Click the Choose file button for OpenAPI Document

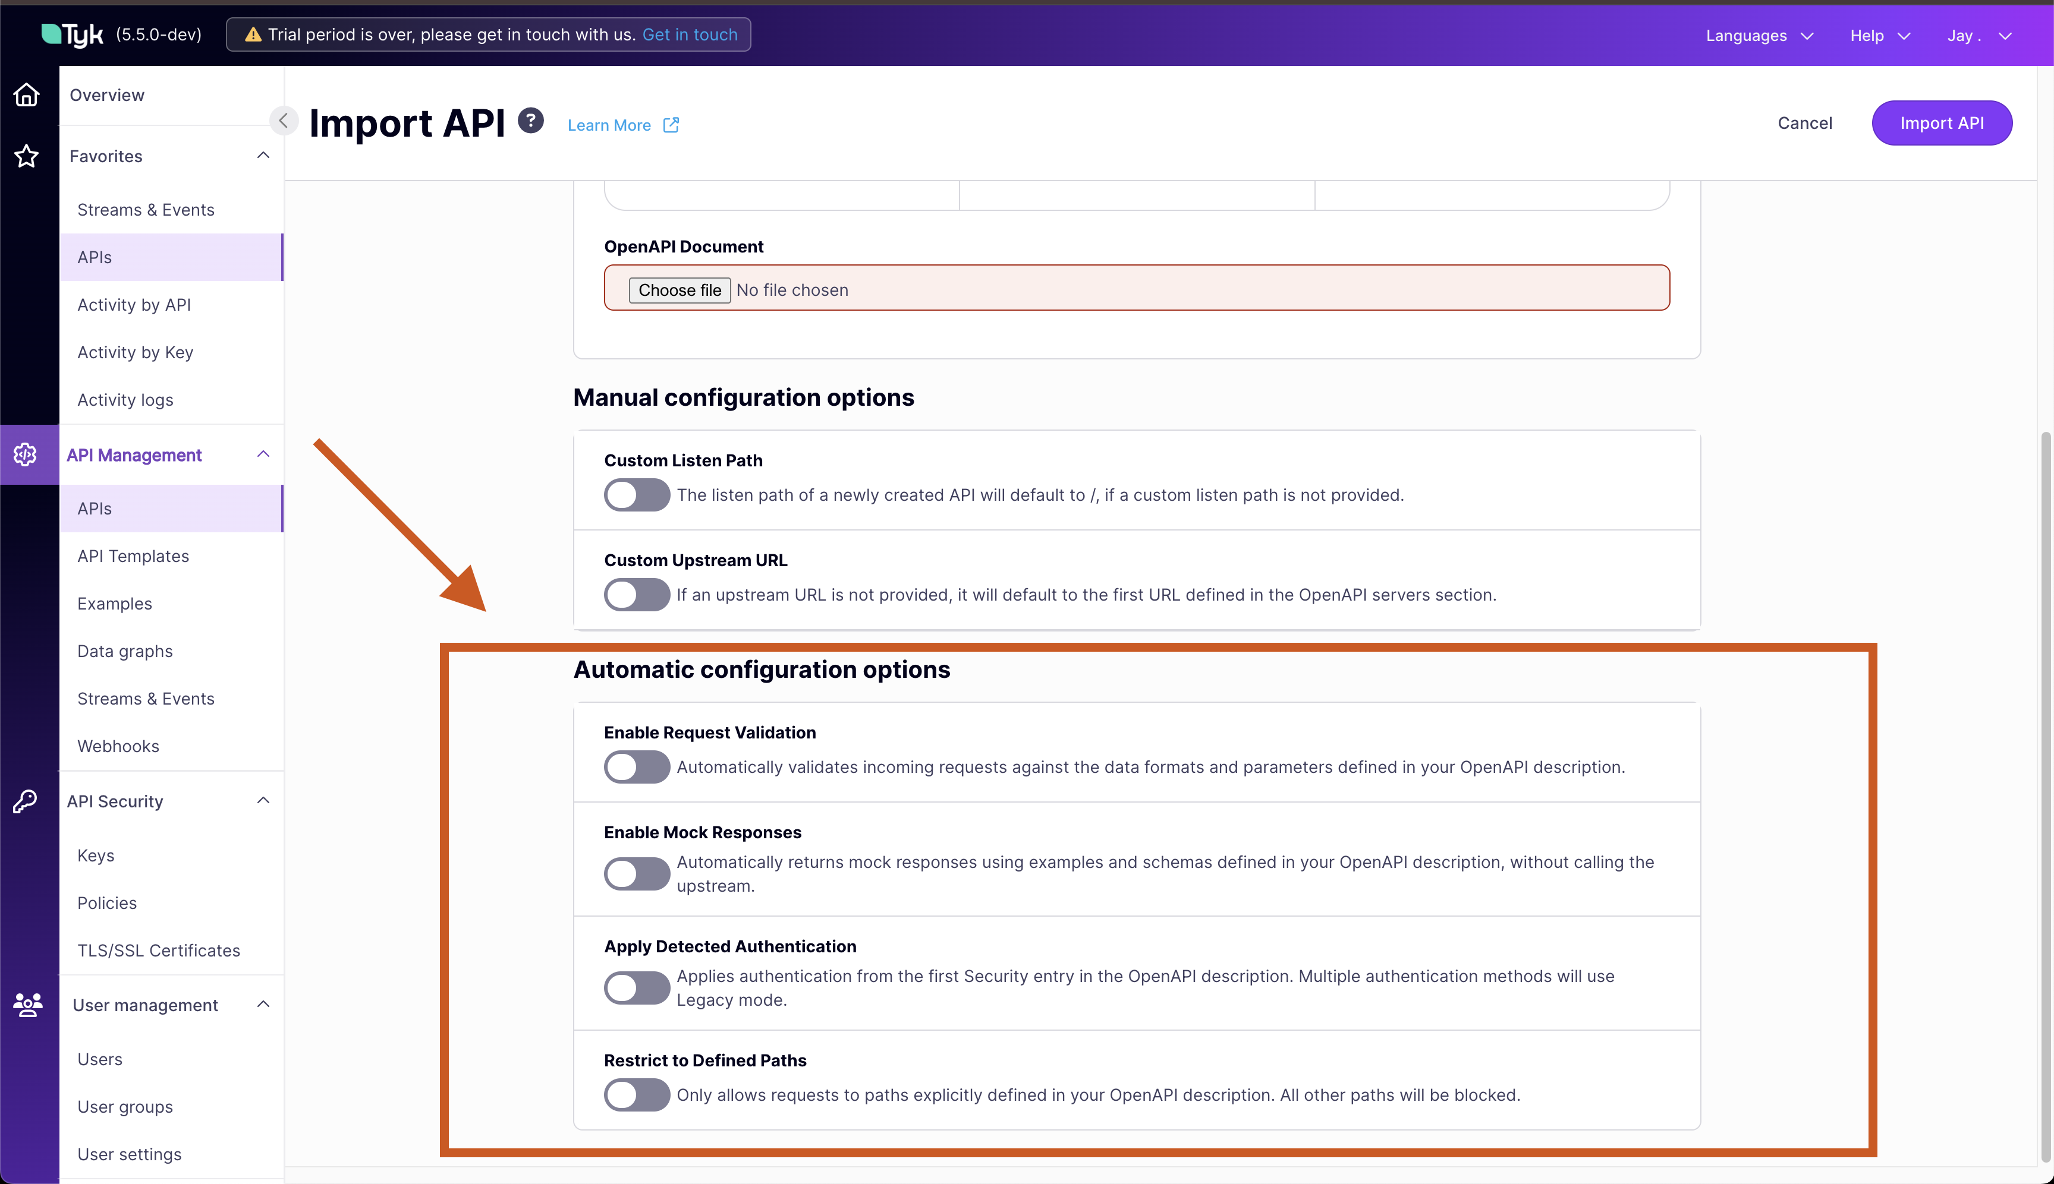680,289
